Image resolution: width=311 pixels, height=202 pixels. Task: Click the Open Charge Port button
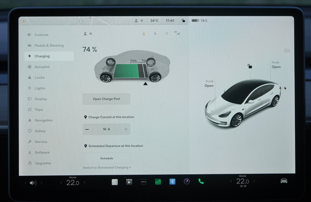(x=106, y=99)
